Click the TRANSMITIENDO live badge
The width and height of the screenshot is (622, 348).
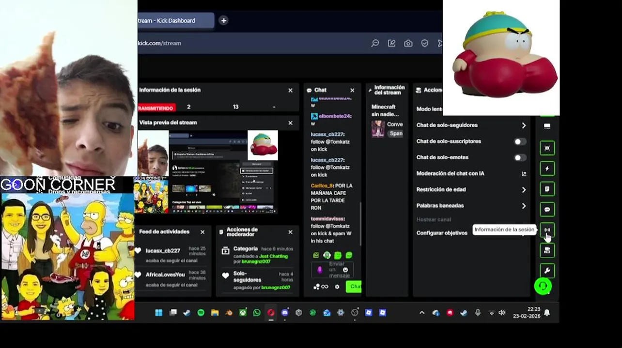click(156, 108)
